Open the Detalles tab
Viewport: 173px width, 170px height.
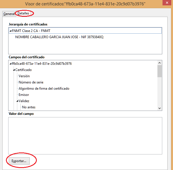coord(23,13)
